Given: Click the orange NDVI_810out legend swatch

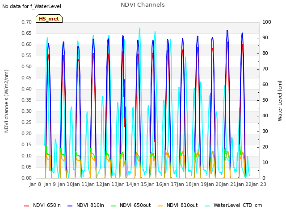Looking at the screenshot, I should [x=160, y=206].
